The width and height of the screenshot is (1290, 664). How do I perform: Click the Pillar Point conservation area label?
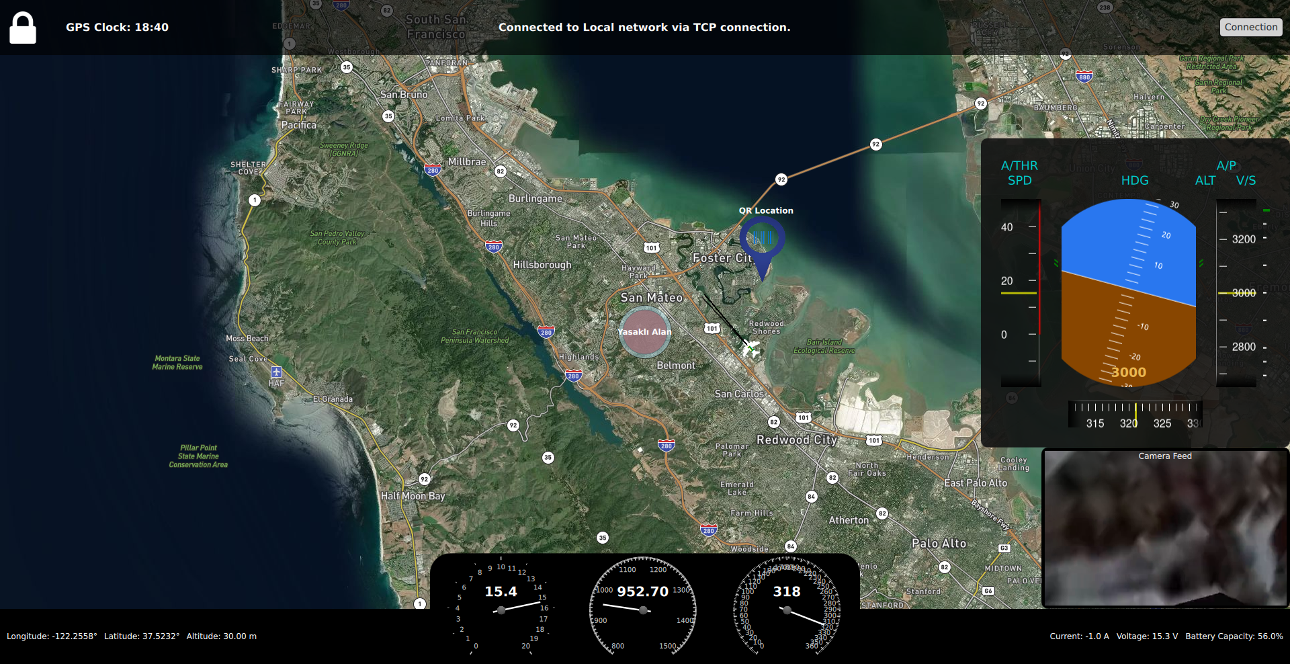click(198, 456)
